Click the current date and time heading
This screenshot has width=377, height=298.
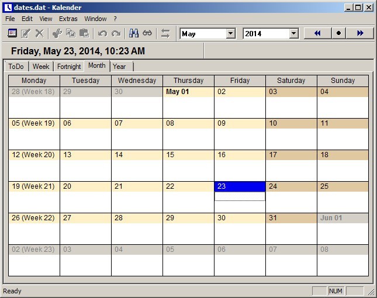click(78, 51)
